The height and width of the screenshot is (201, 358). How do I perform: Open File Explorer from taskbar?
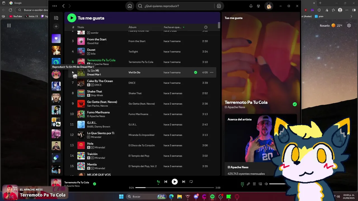click(x=179, y=197)
